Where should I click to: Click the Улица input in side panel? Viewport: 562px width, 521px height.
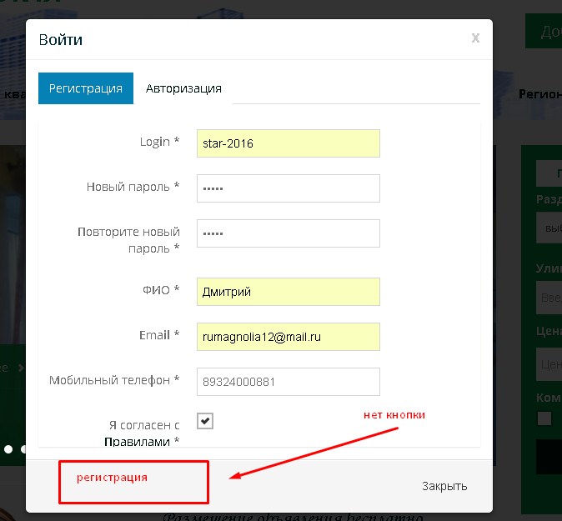(x=549, y=298)
